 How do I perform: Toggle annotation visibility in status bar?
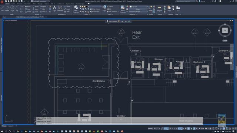(194, 129)
